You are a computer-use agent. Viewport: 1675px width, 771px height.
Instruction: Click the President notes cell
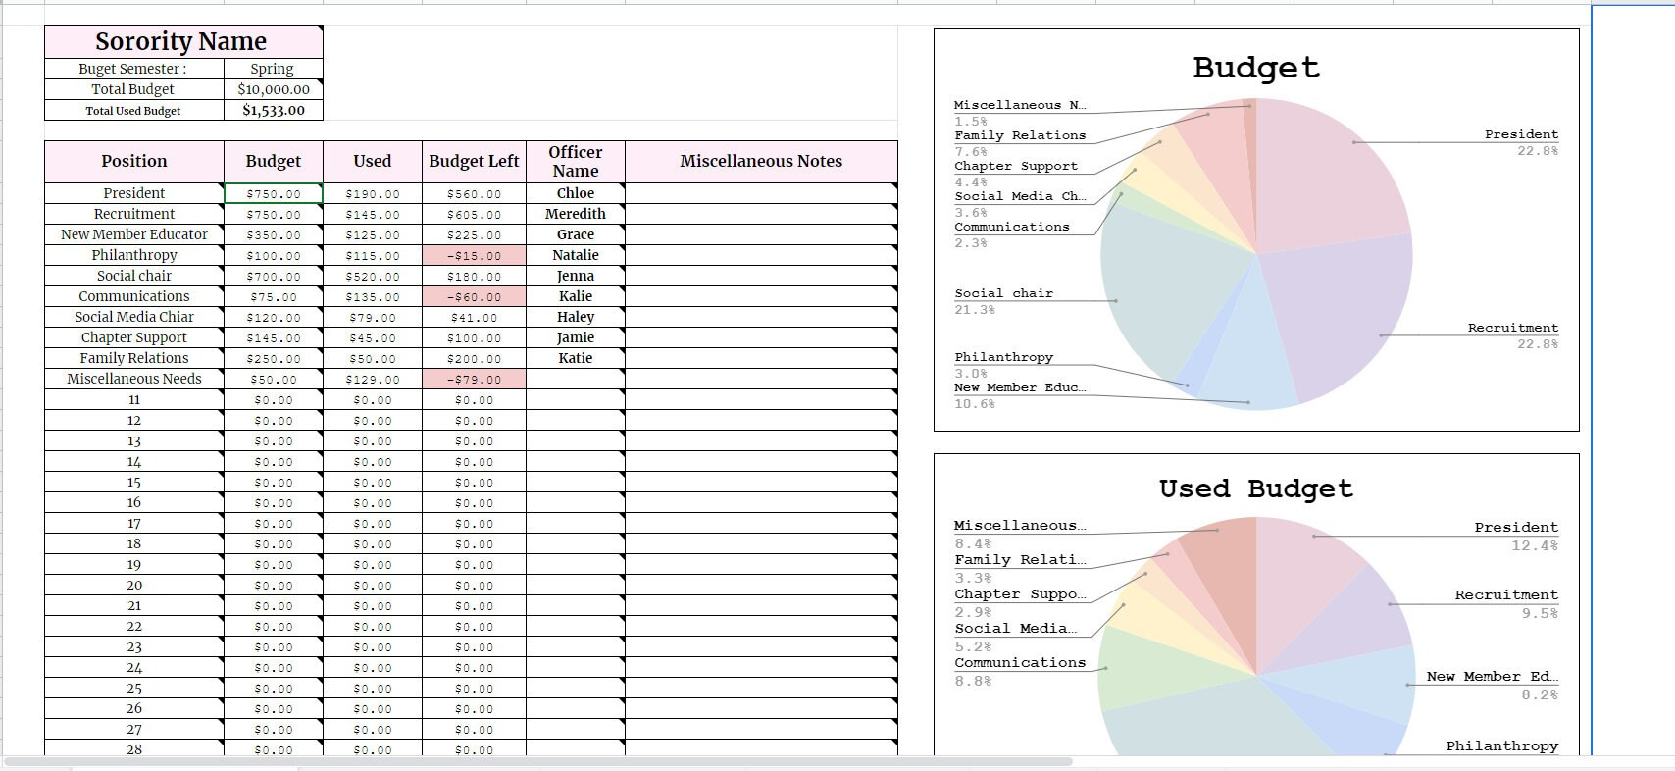pyautogui.click(x=761, y=194)
